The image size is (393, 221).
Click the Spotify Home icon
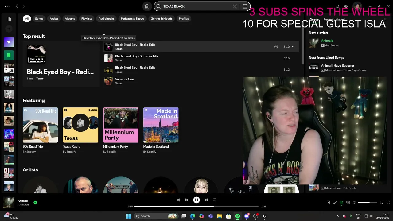[147, 6]
